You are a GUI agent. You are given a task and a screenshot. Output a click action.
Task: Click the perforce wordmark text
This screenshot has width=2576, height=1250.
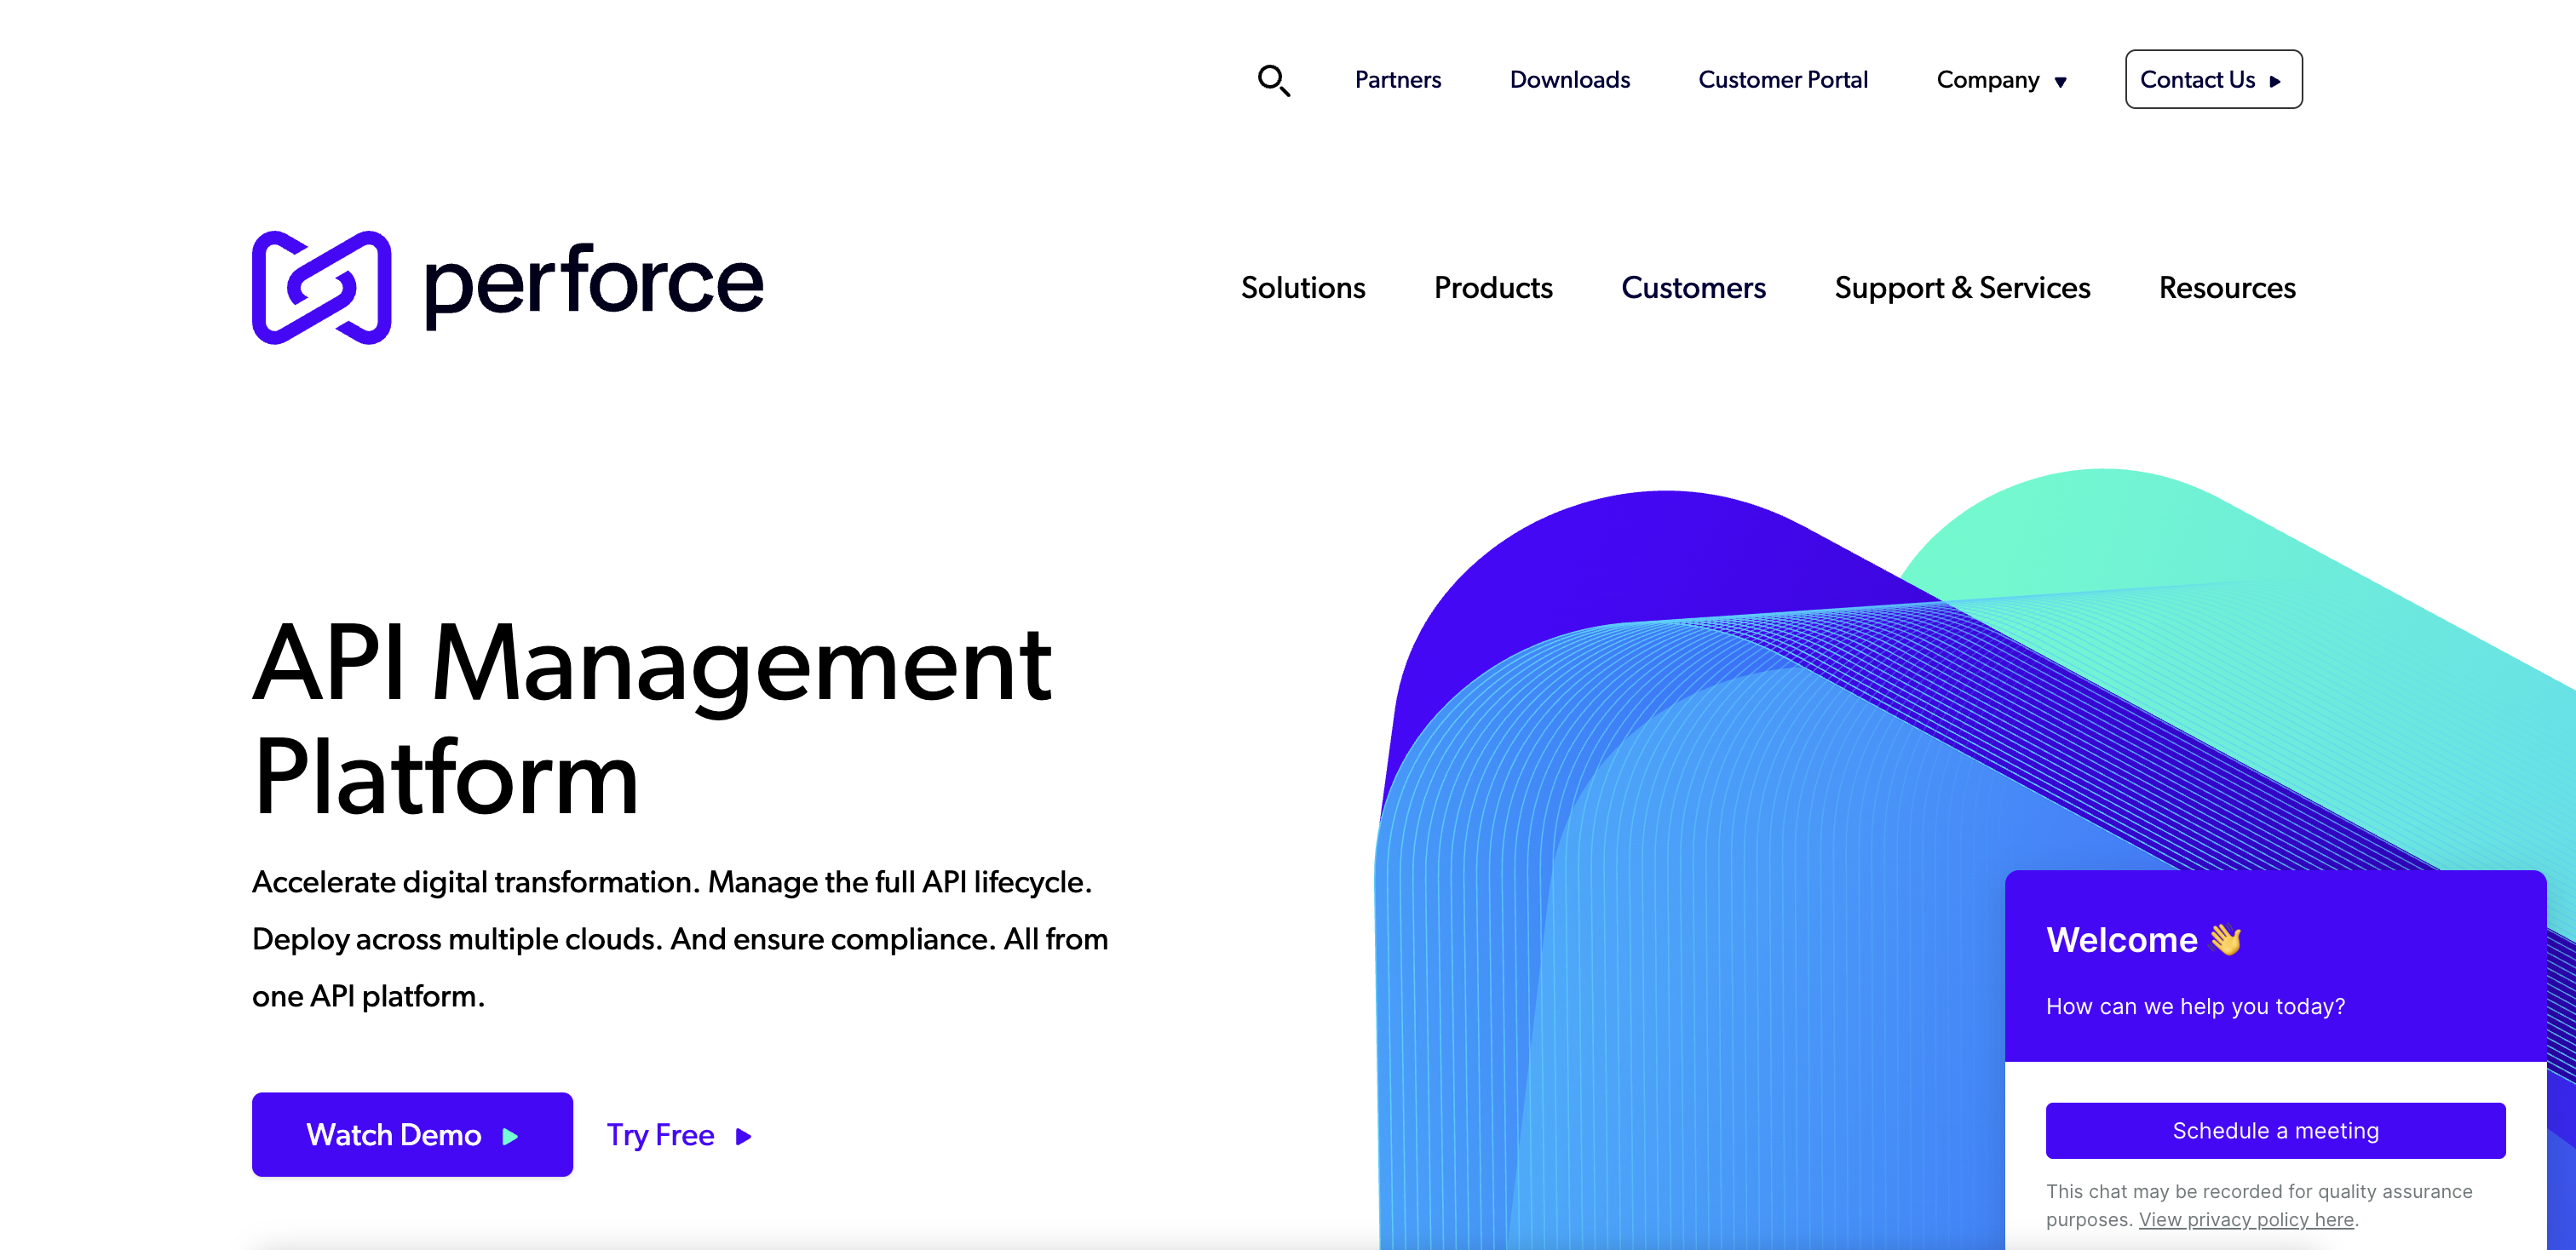click(594, 284)
